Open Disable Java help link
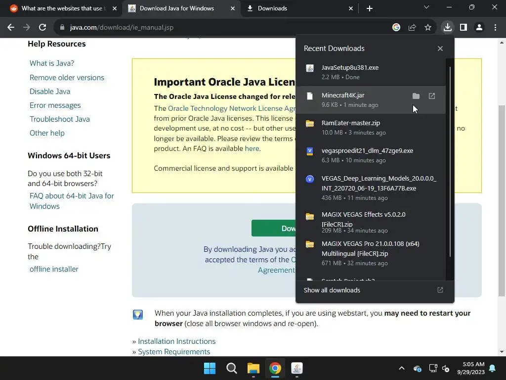The image size is (506, 380). pyautogui.click(x=50, y=92)
